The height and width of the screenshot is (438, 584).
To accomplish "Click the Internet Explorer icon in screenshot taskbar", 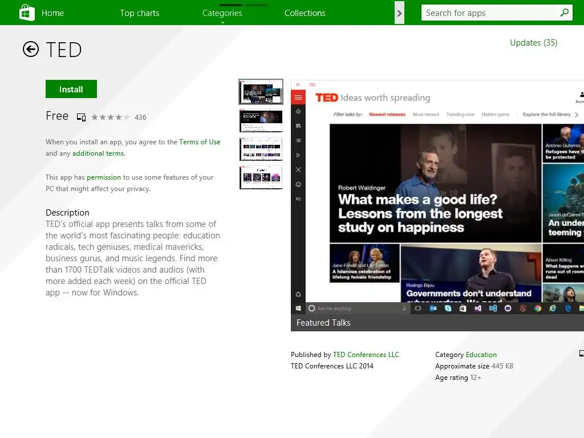I will [552, 309].
